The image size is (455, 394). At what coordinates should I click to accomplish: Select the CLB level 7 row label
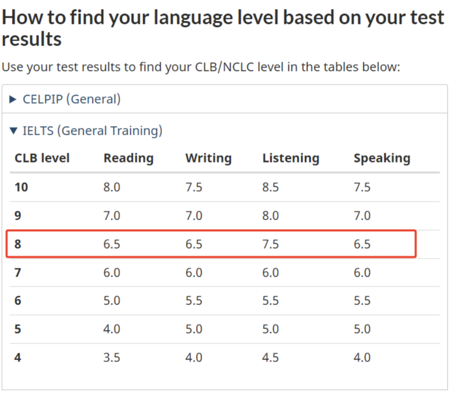(18, 272)
